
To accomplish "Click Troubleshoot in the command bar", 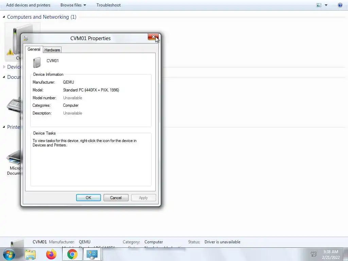I will [x=108, y=5].
